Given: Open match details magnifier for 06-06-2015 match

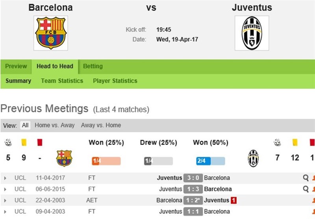Looking at the screenshot, I should pos(306,189).
